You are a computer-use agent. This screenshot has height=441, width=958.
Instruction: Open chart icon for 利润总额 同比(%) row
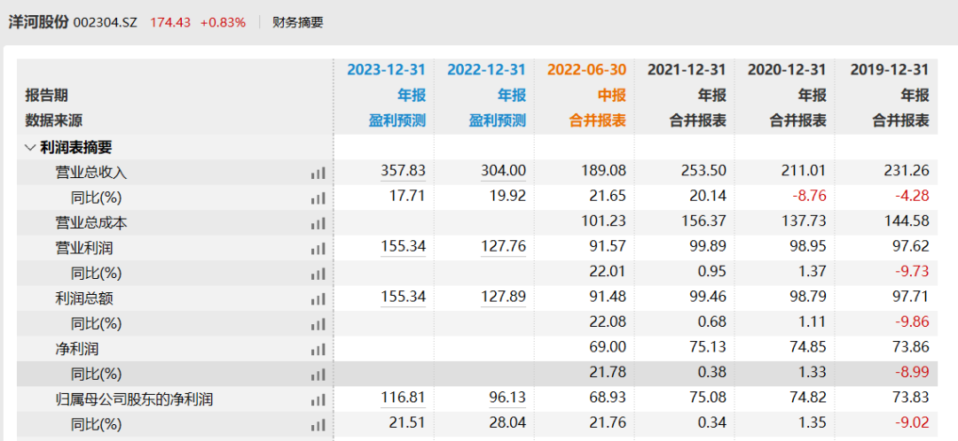click(x=318, y=324)
